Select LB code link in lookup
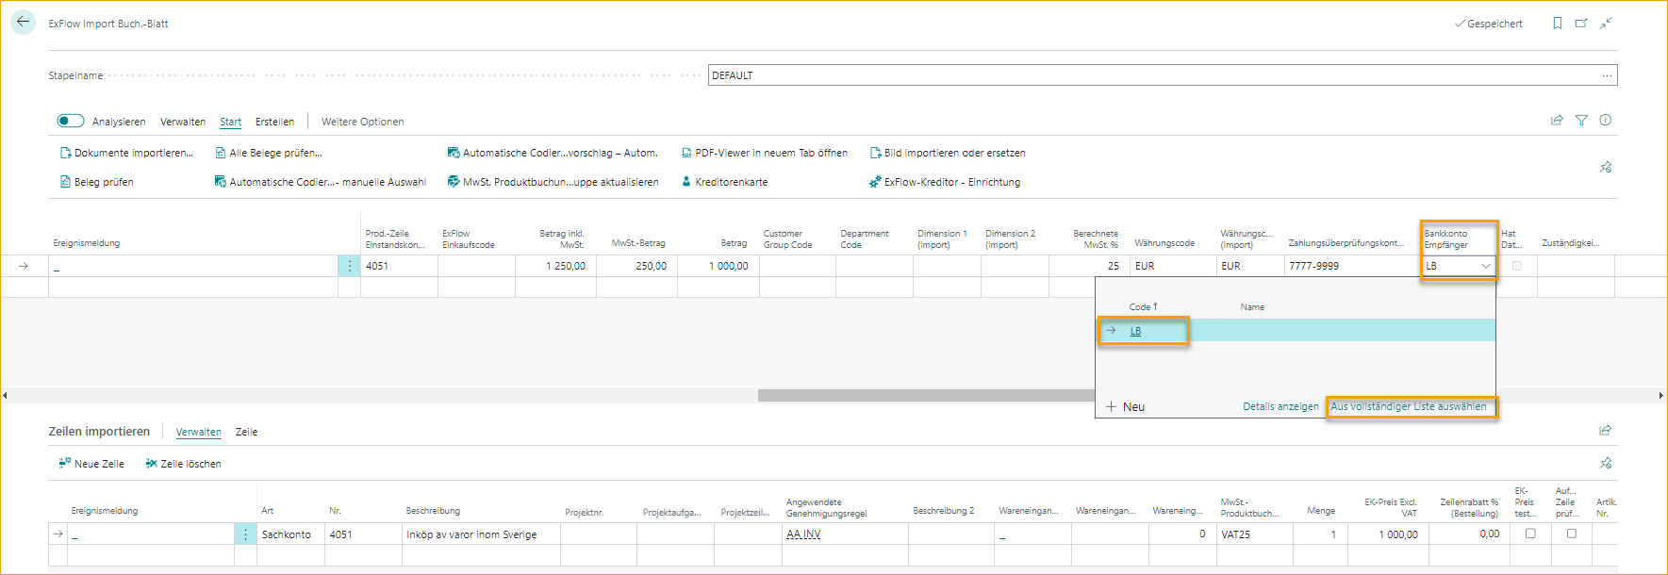This screenshot has width=1668, height=575. click(1135, 331)
